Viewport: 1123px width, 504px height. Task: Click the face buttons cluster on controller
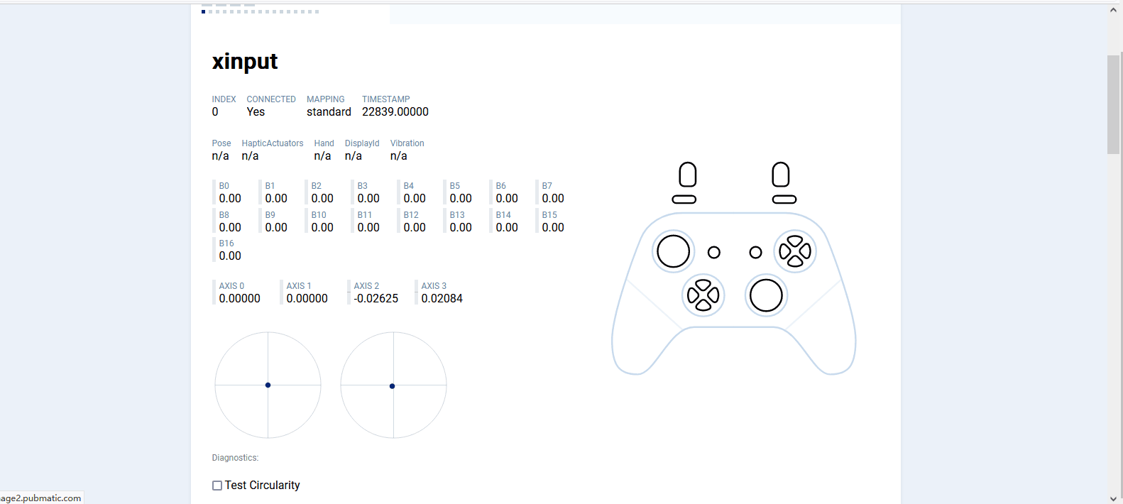[x=795, y=251]
